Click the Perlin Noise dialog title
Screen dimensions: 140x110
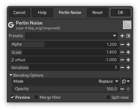tap(70, 13)
